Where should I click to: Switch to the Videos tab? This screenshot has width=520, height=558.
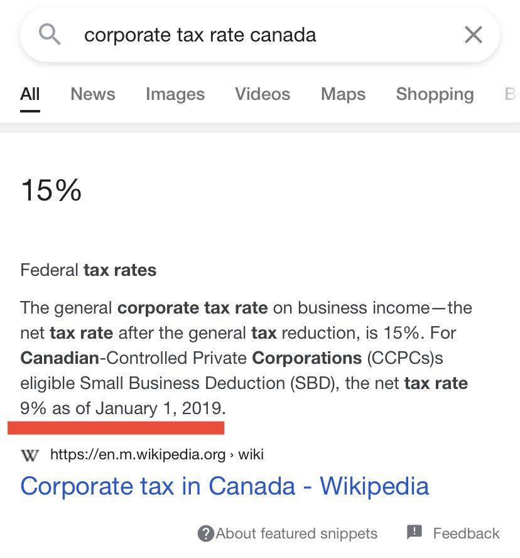263,94
